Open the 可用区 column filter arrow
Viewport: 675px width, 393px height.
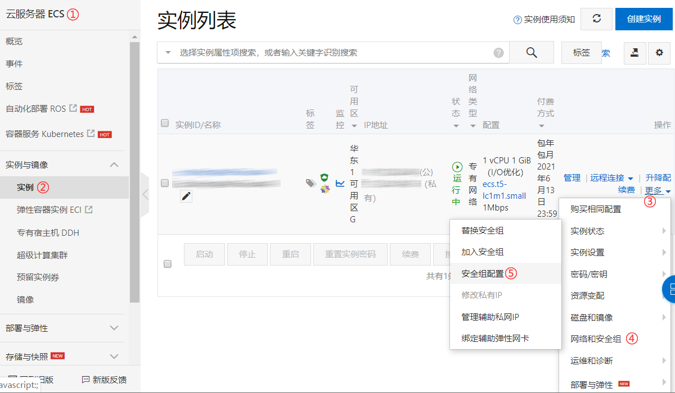pos(353,126)
